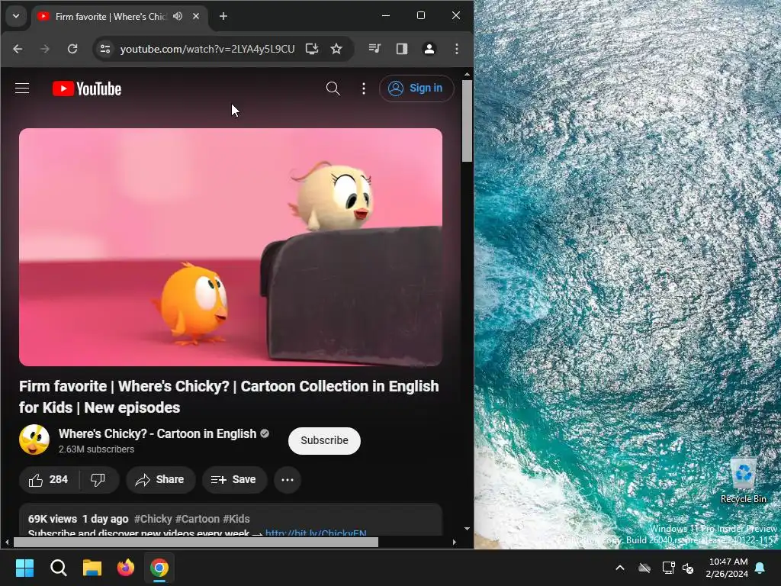Toggle Chrome side panel
781x586 pixels.
pyautogui.click(x=402, y=49)
